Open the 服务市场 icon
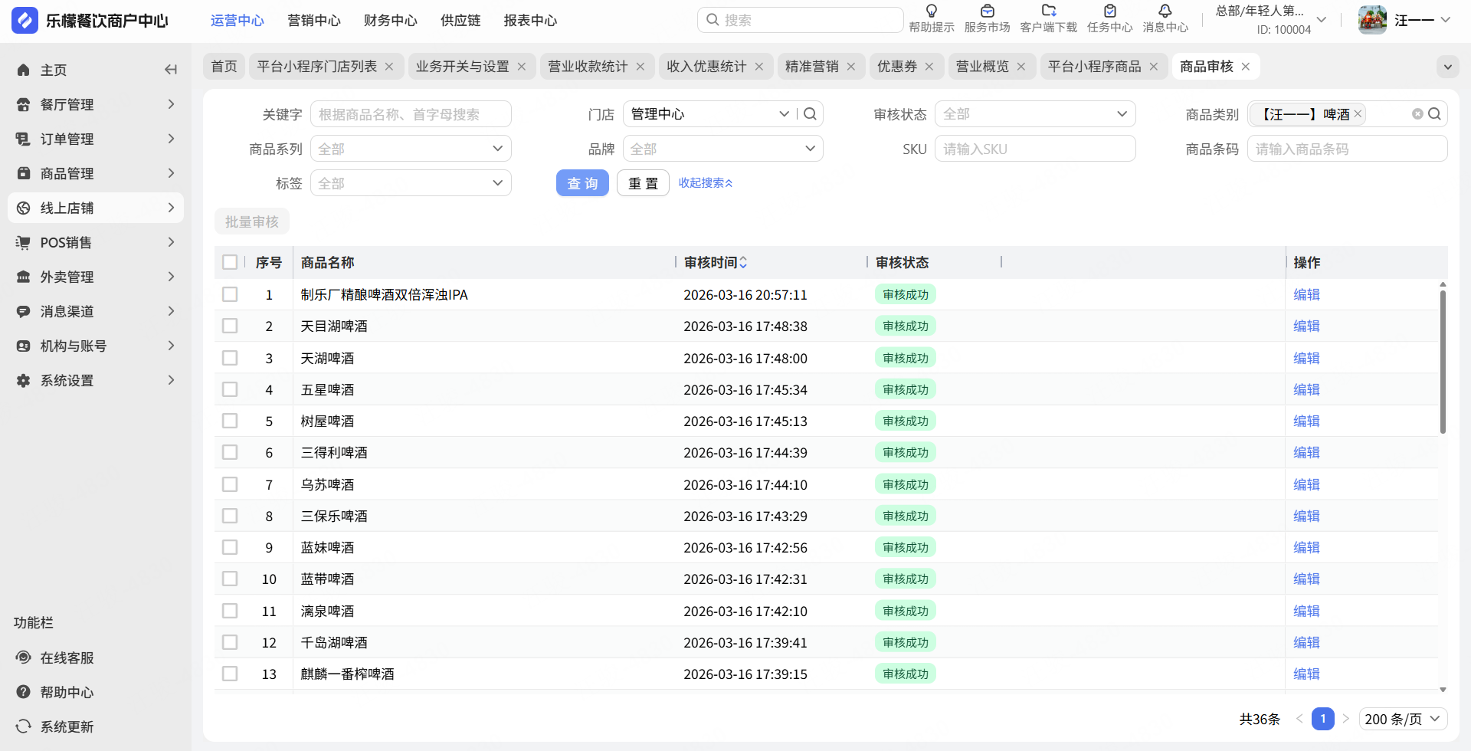This screenshot has width=1471, height=751. pyautogui.click(x=987, y=11)
